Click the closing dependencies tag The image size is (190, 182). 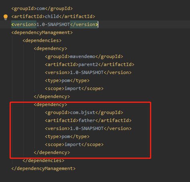click(x=44, y=160)
